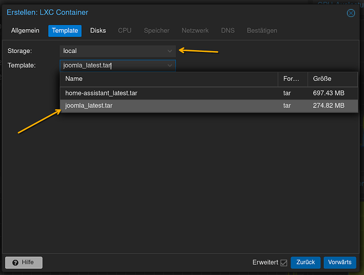Viewport: 364px width, 275px height.
Task: Click the Zurück button
Action: (305, 262)
